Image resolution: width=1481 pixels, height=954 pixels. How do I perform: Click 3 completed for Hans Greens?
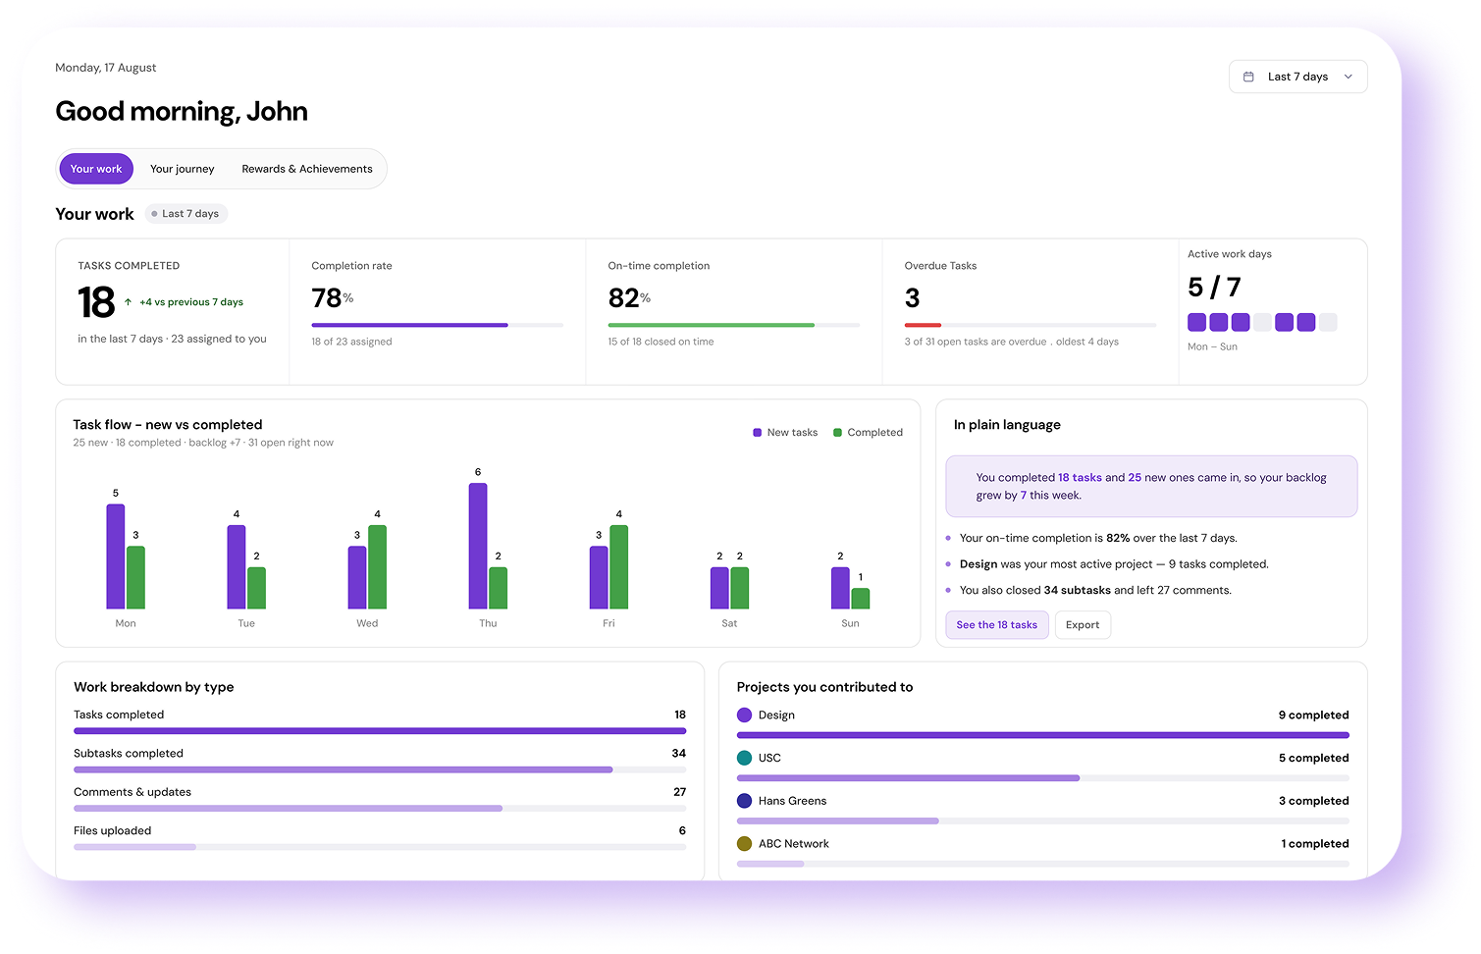[1313, 801]
